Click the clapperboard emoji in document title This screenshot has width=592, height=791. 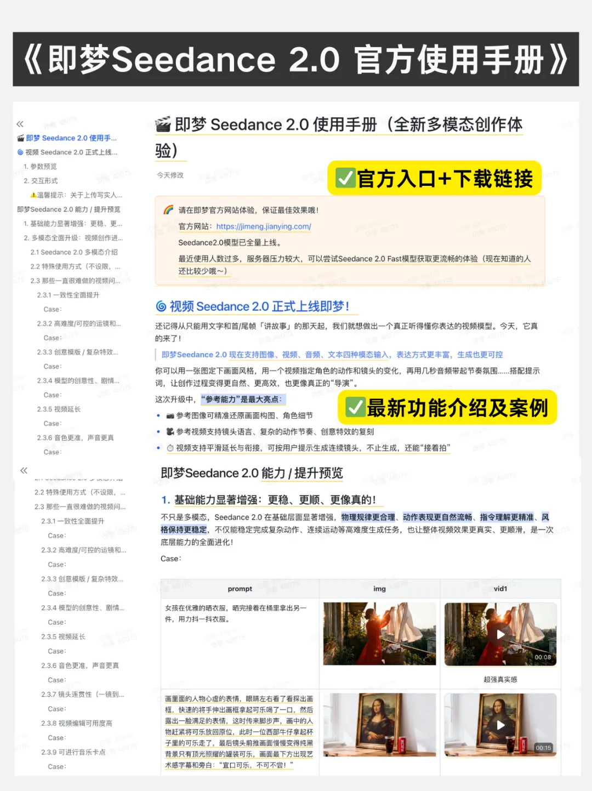[x=163, y=125]
